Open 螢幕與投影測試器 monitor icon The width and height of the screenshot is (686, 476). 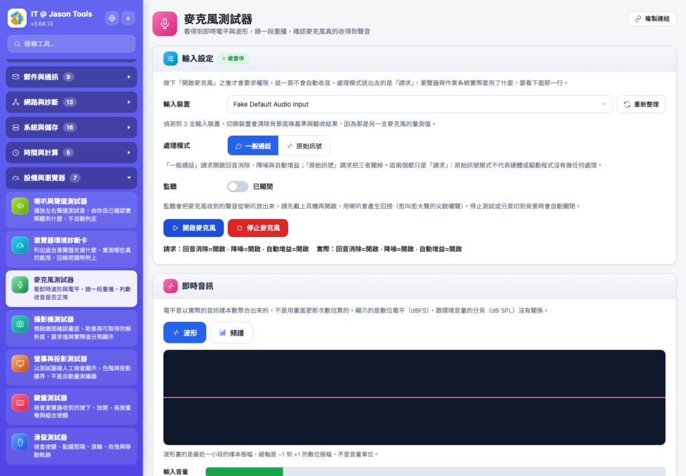20,364
